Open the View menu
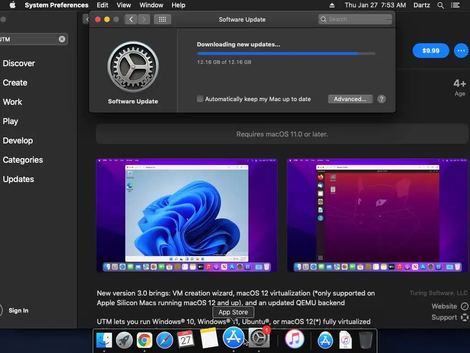 point(124,5)
